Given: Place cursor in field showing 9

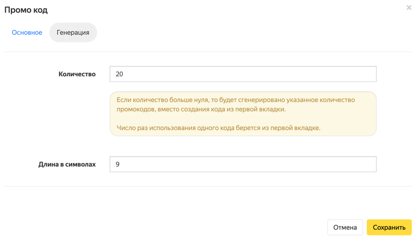Looking at the screenshot, I should click(243, 164).
